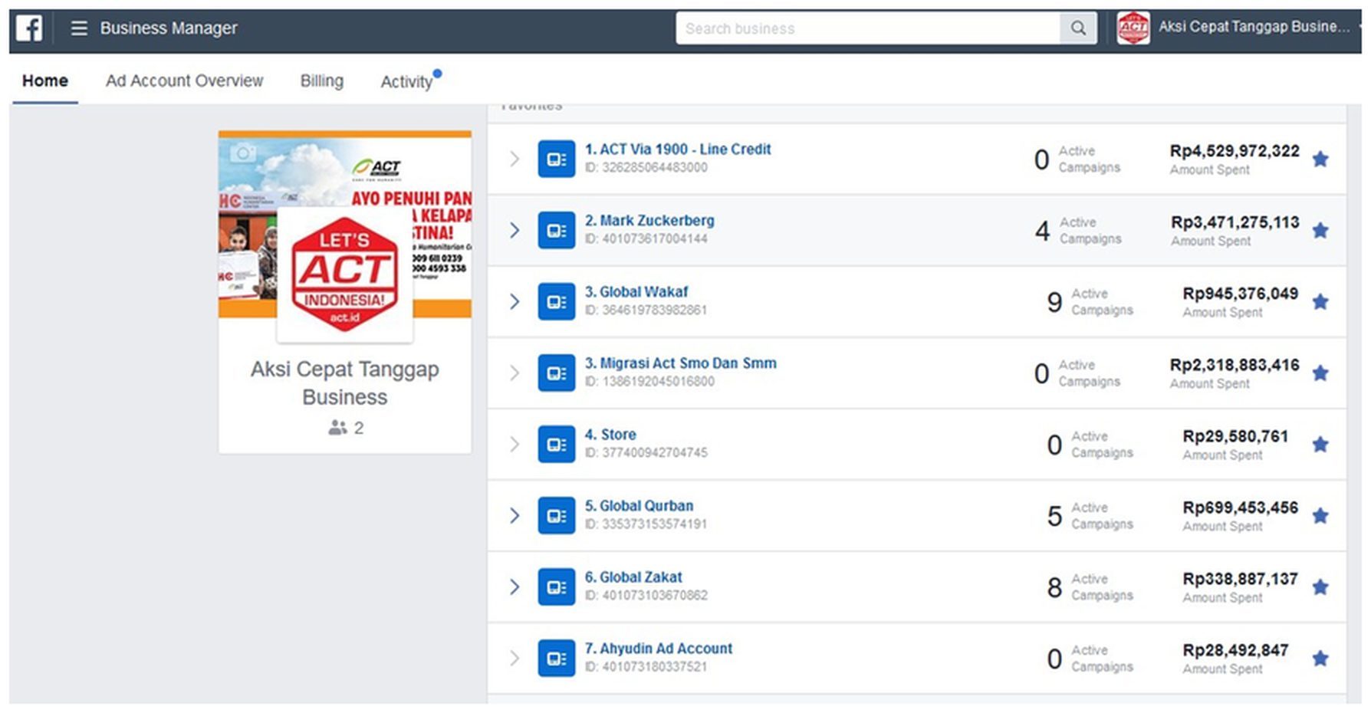The width and height of the screenshot is (1371, 713).
Task: Open the 1. ACT Via 1900 - Line Credit link
Action: [x=678, y=149]
